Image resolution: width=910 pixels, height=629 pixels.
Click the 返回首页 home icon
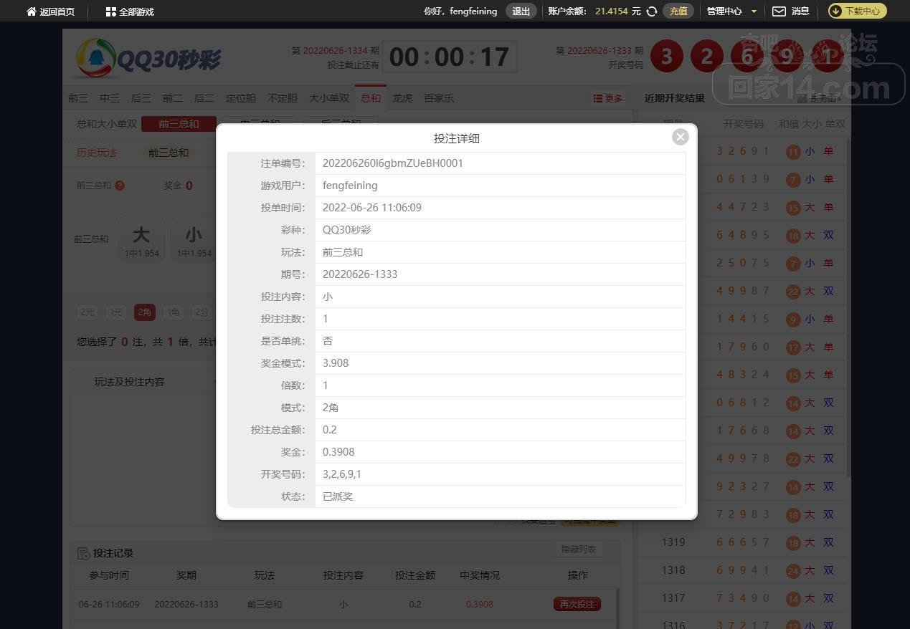point(31,11)
